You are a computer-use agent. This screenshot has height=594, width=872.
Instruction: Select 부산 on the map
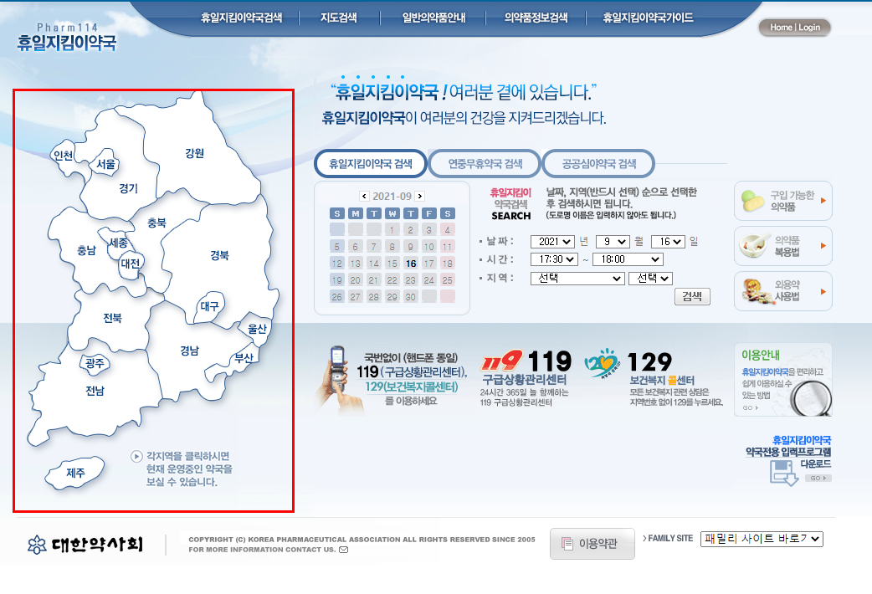click(x=244, y=358)
